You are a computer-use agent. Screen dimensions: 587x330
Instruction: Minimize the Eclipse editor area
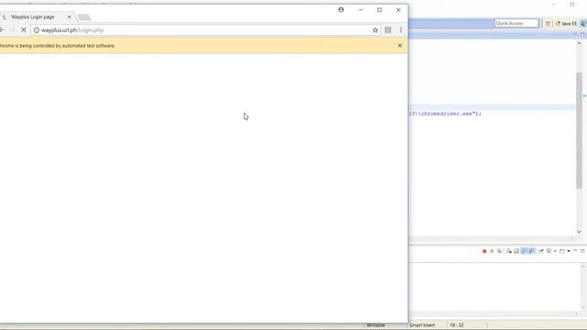point(575,35)
